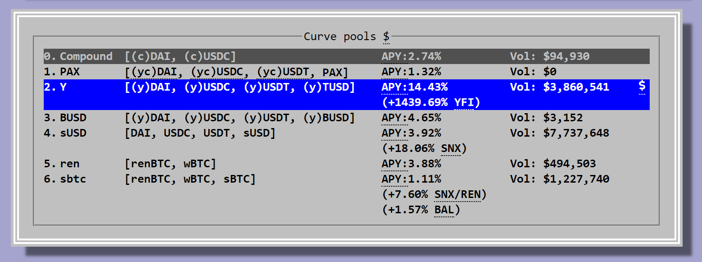Click APY label on the PAX row
The height and width of the screenshot is (262, 702).
click(394, 72)
